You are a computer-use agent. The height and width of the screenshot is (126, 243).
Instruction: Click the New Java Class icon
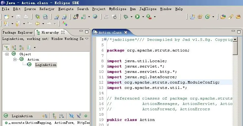click(207, 17)
